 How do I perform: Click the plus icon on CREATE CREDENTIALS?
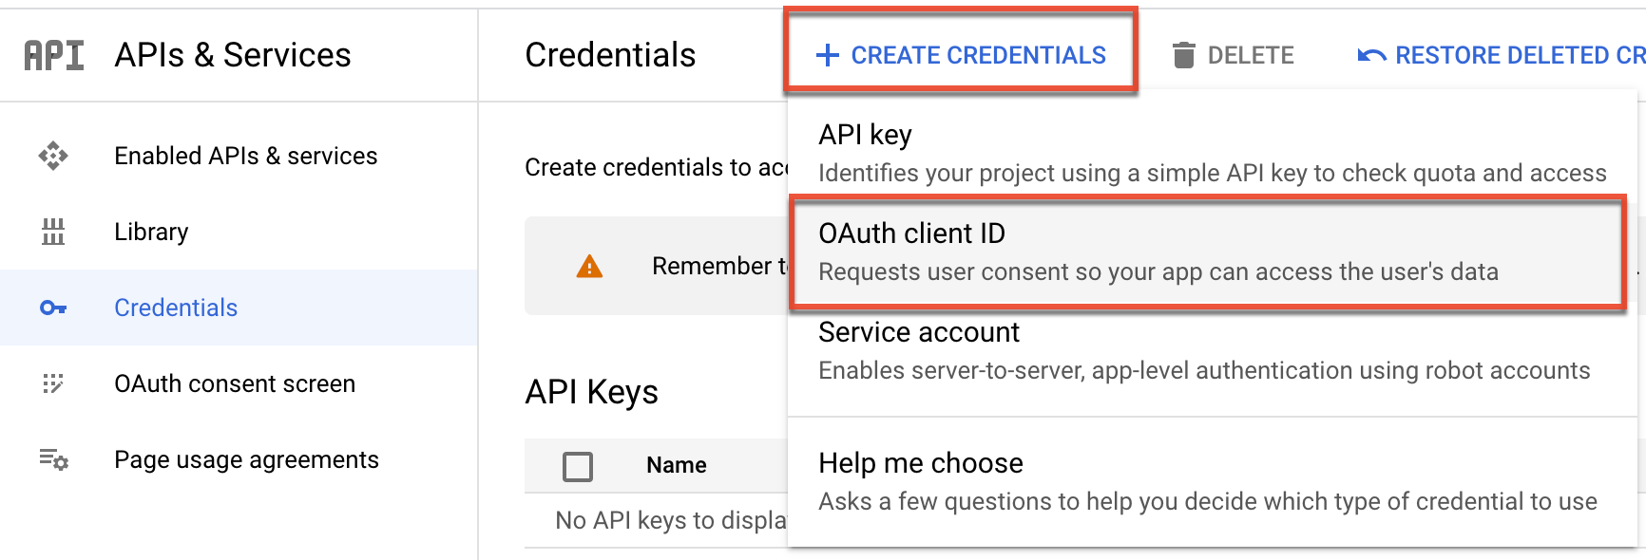[826, 54]
